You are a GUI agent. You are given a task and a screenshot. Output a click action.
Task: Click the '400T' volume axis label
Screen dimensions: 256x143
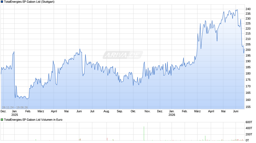[249, 128]
